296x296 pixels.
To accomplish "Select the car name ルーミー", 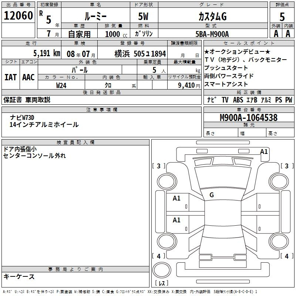I will coord(95,16).
